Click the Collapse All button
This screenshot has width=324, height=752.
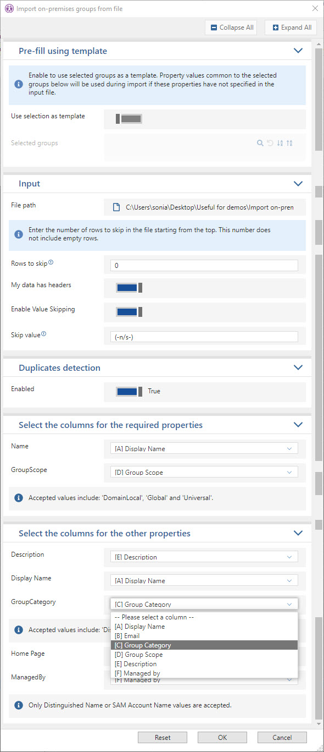pos(231,28)
